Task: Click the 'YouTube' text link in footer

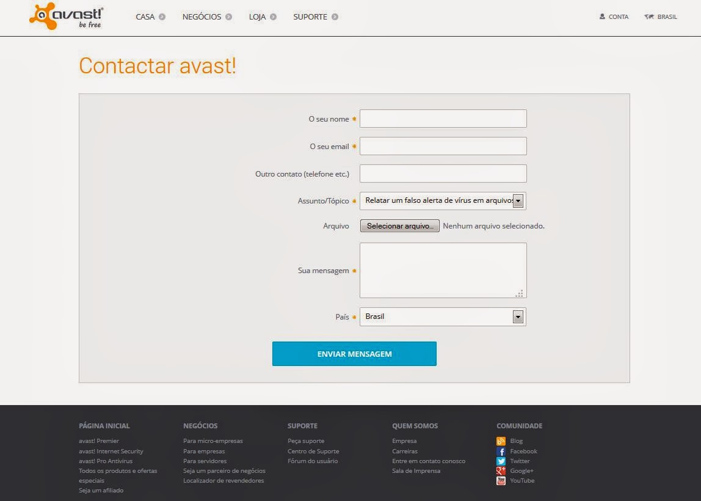Action: pos(522,481)
